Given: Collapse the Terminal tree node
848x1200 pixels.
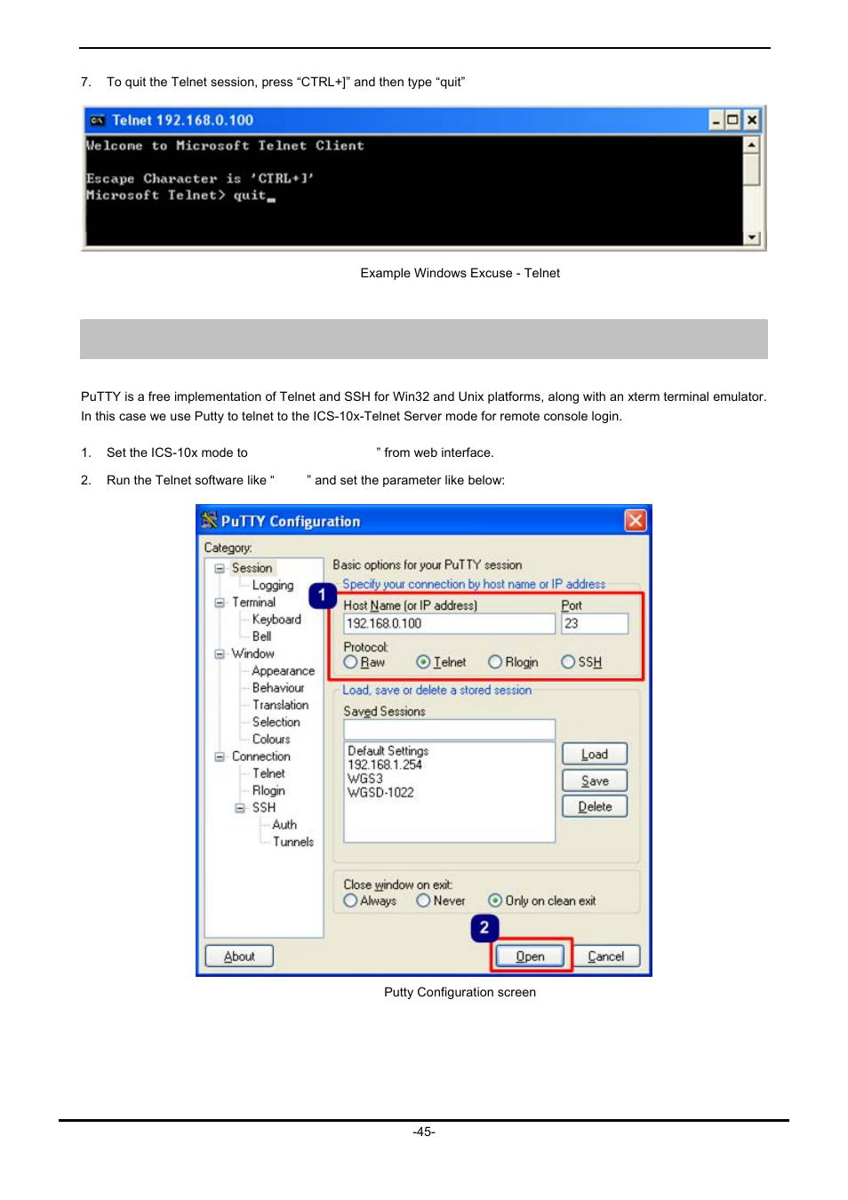Looking at the screenshot, I should point(220,603).
